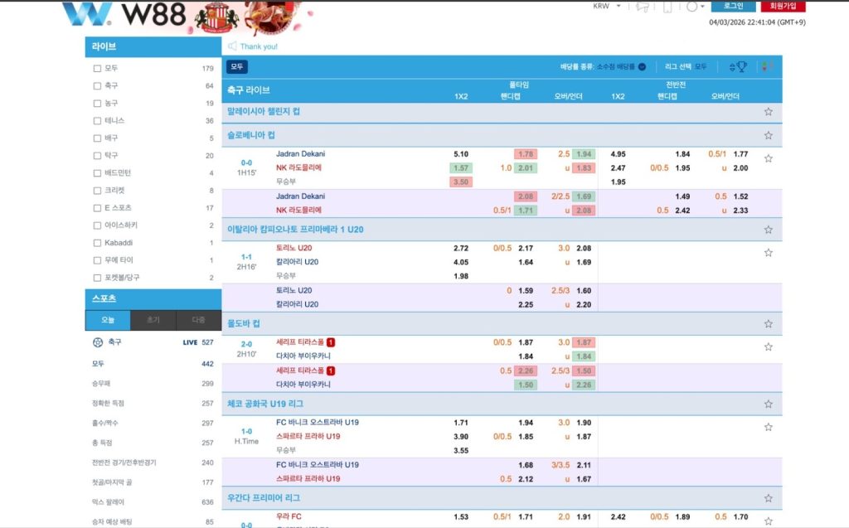Collapse the 몰도바 컵 league header
This screenshot has width=849, height=528.
pyautogui.click(x=502, y=324)
